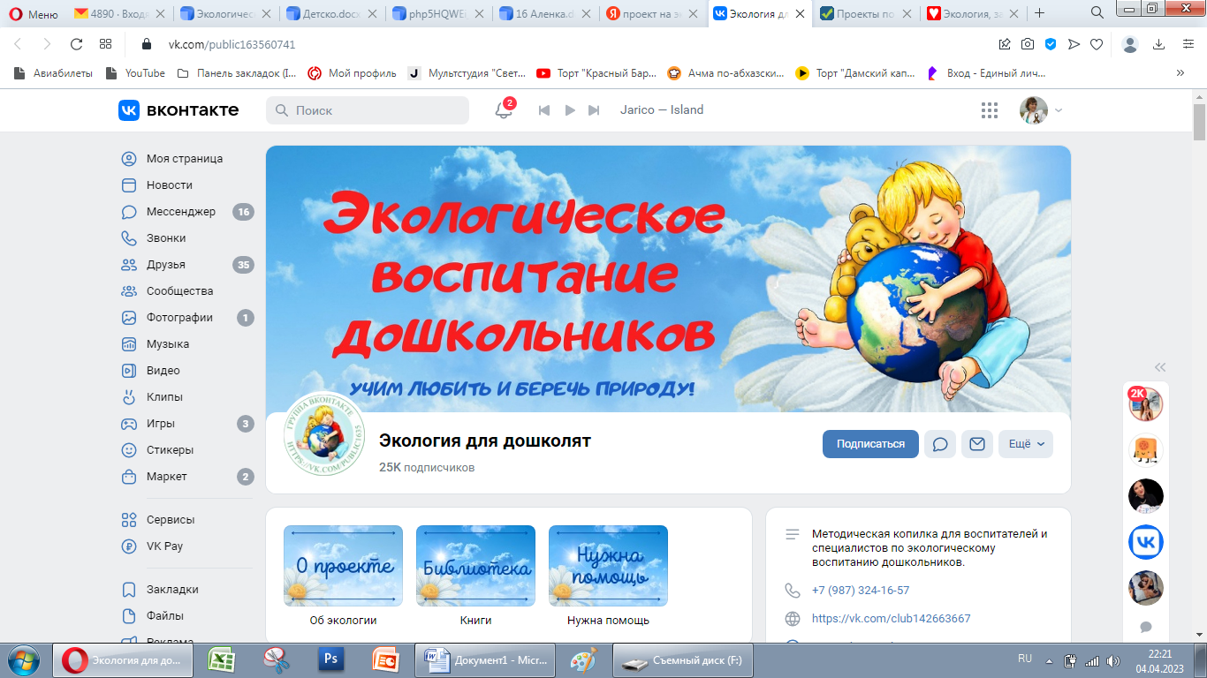Collapse the right chat sidebar arrows
This screenshot has height=678, width=1207.
click(1160, 367)
